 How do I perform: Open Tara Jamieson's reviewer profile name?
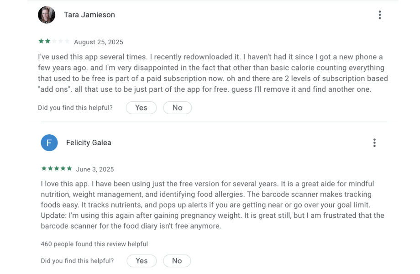89,15
